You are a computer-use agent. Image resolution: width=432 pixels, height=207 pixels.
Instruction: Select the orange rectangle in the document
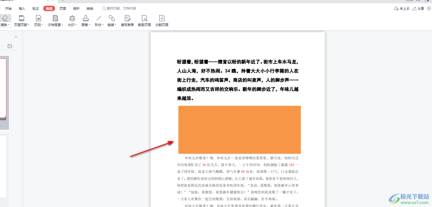(239, 130)
